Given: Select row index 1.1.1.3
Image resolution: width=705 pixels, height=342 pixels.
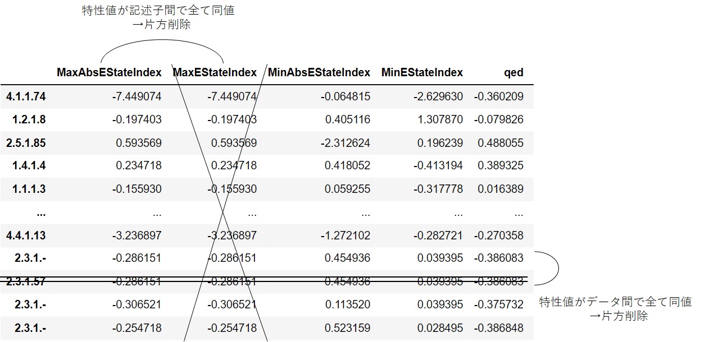Looking at the screenshot, I should 29,189.
